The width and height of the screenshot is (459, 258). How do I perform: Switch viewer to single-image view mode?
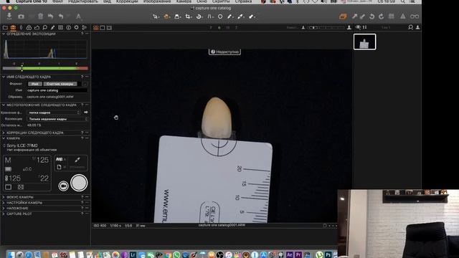(x=103, y=28)
